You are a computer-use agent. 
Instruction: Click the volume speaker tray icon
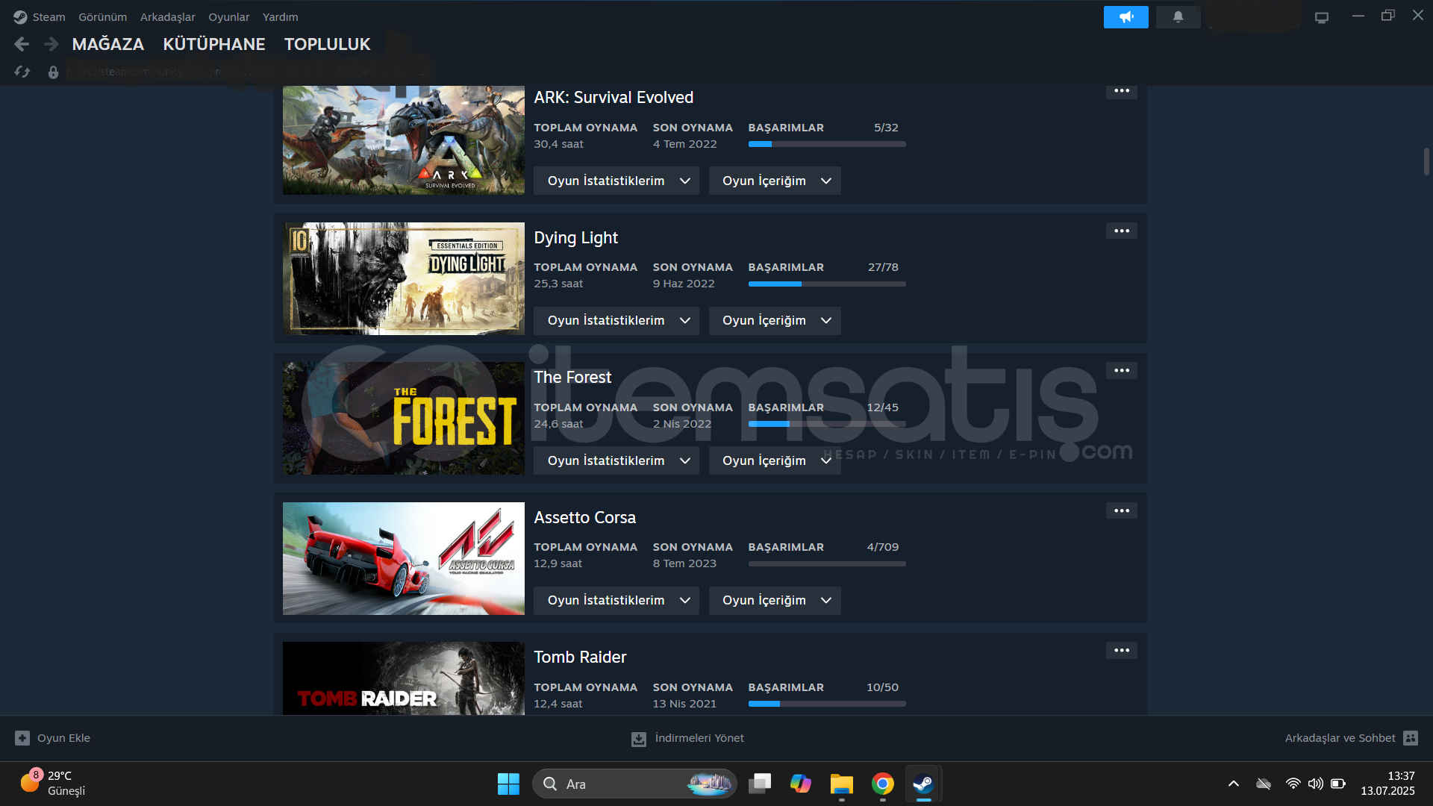coord(1315,784)
